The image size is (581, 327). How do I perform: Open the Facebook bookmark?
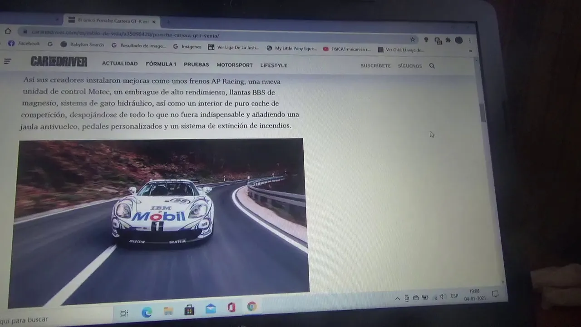[24, 44]
